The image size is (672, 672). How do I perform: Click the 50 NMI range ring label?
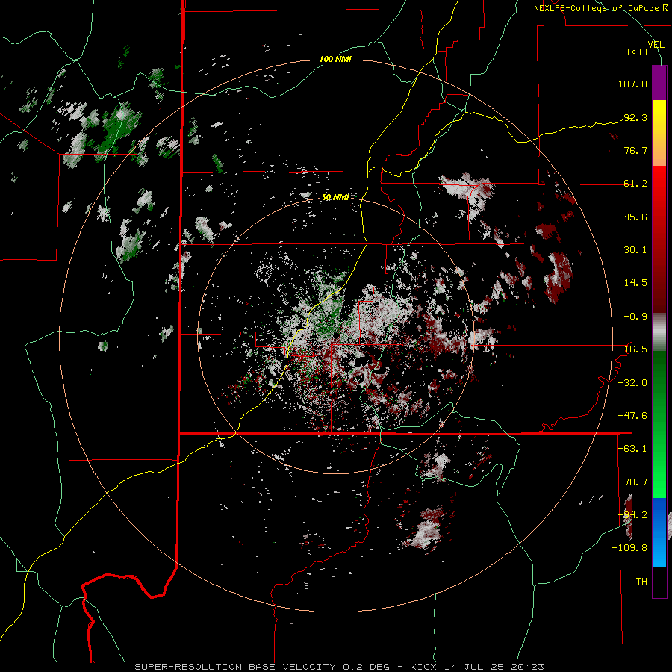click(x=335, y=197)
